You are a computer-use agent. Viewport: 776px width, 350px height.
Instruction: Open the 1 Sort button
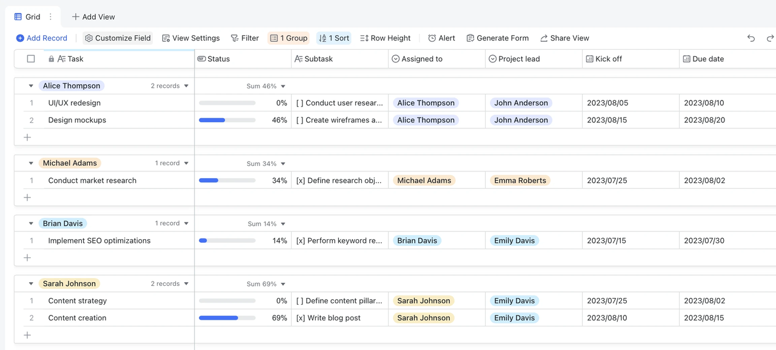coord(334,38)
